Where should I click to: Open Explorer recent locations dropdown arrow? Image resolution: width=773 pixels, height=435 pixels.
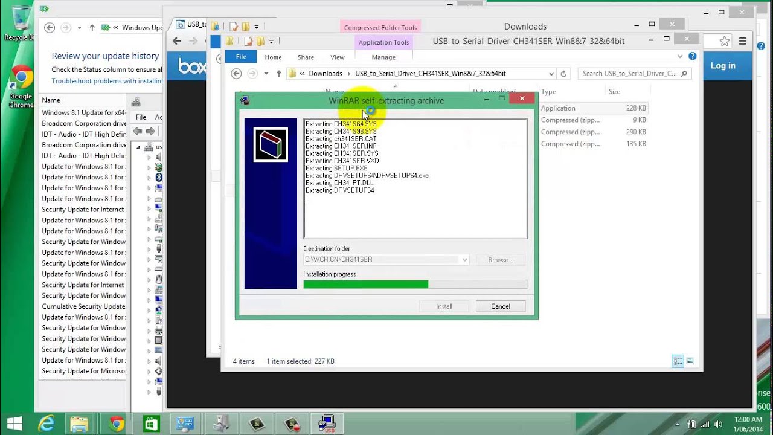[266, 74]
